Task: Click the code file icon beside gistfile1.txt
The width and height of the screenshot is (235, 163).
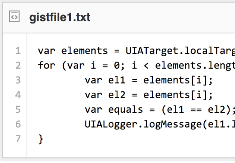Action: [14, 16]
